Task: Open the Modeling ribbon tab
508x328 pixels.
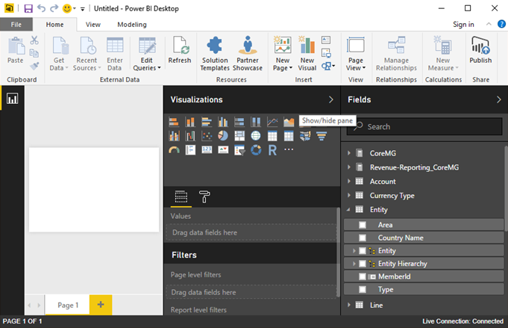Action: tap(132, 25)
